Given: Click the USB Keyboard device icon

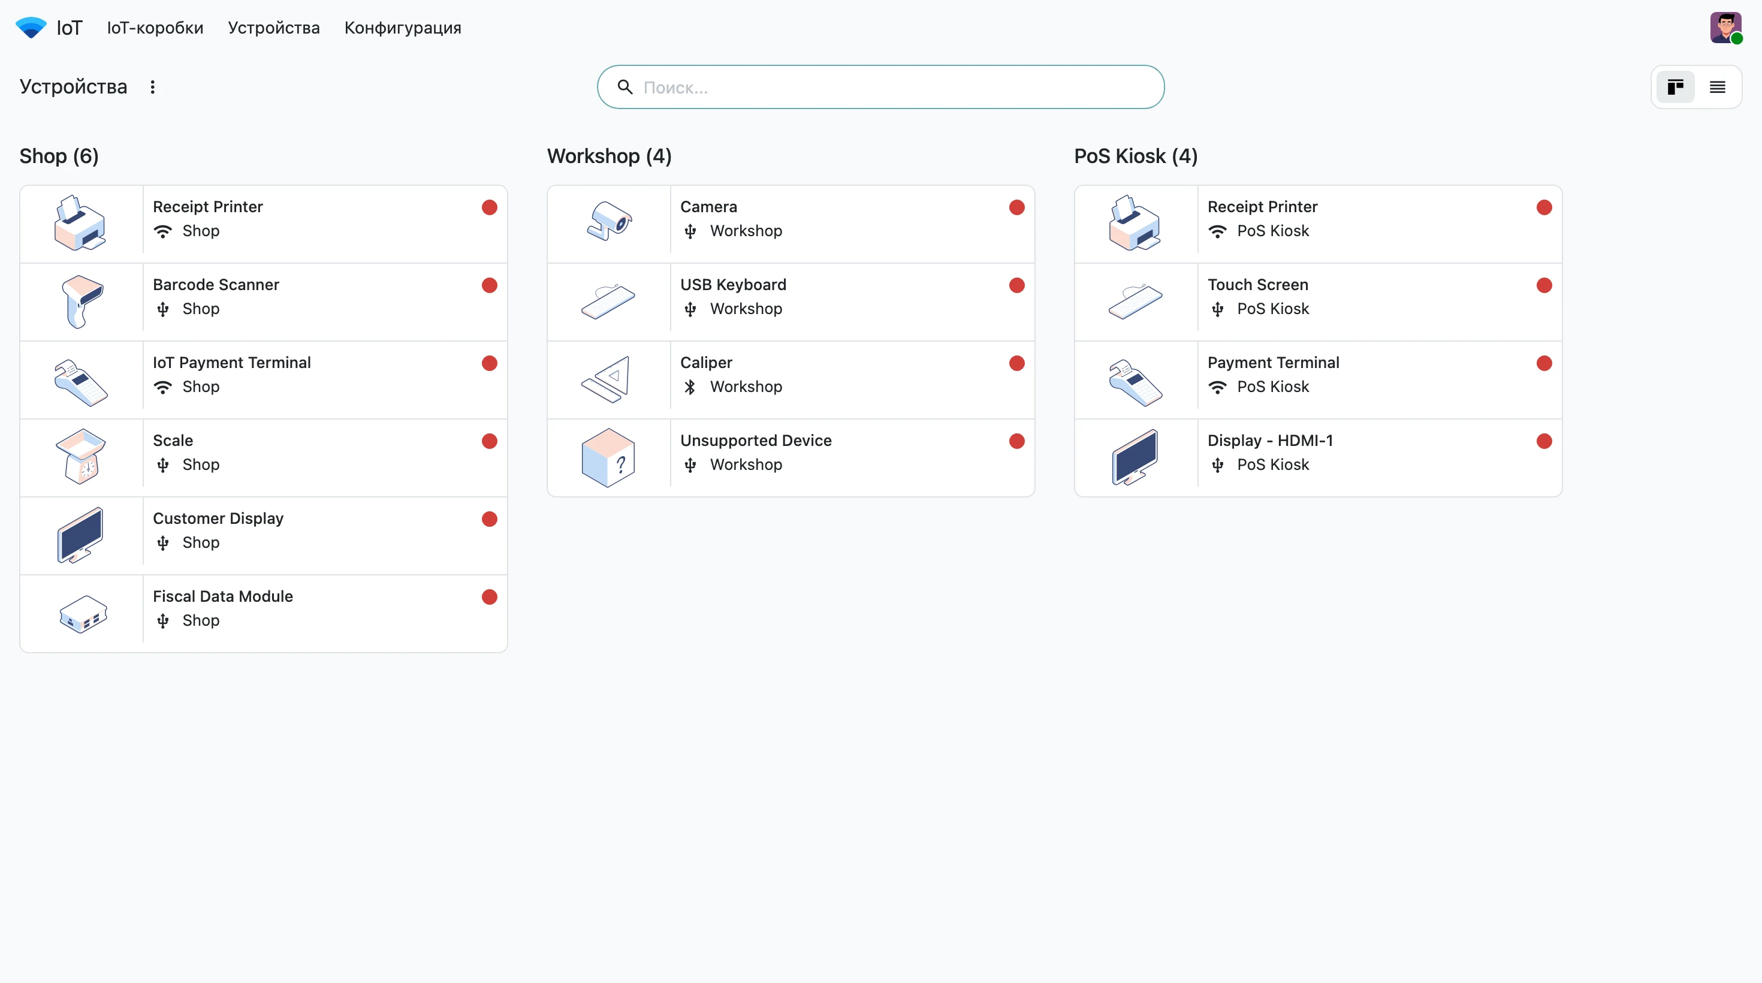Looking at the screenshot, I should point(607,301).
